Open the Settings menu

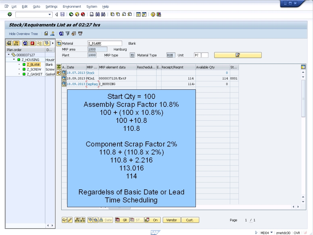pyautogui.click(x=51, y=6)
